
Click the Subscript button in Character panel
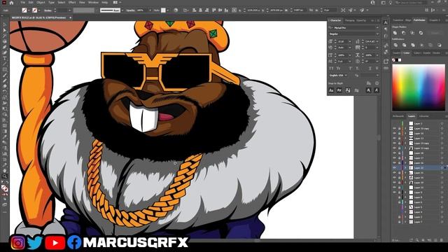357,69
